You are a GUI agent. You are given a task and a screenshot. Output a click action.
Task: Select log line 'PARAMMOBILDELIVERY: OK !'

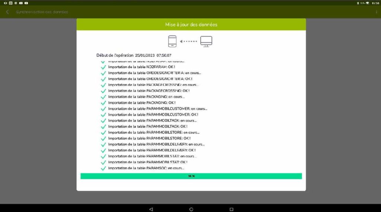pyautogui.click(x=152, y=150)
